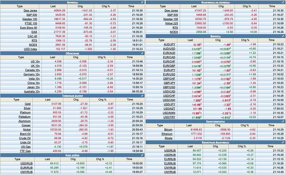The width and height of the screenshot is (286, 175).
Task: Expand the Криптовалюты panel via corner icon
Action: (283, 121)
